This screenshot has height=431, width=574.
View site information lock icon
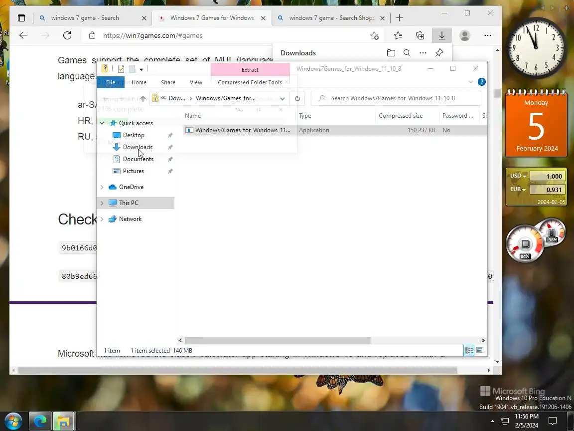click(92, 35)
